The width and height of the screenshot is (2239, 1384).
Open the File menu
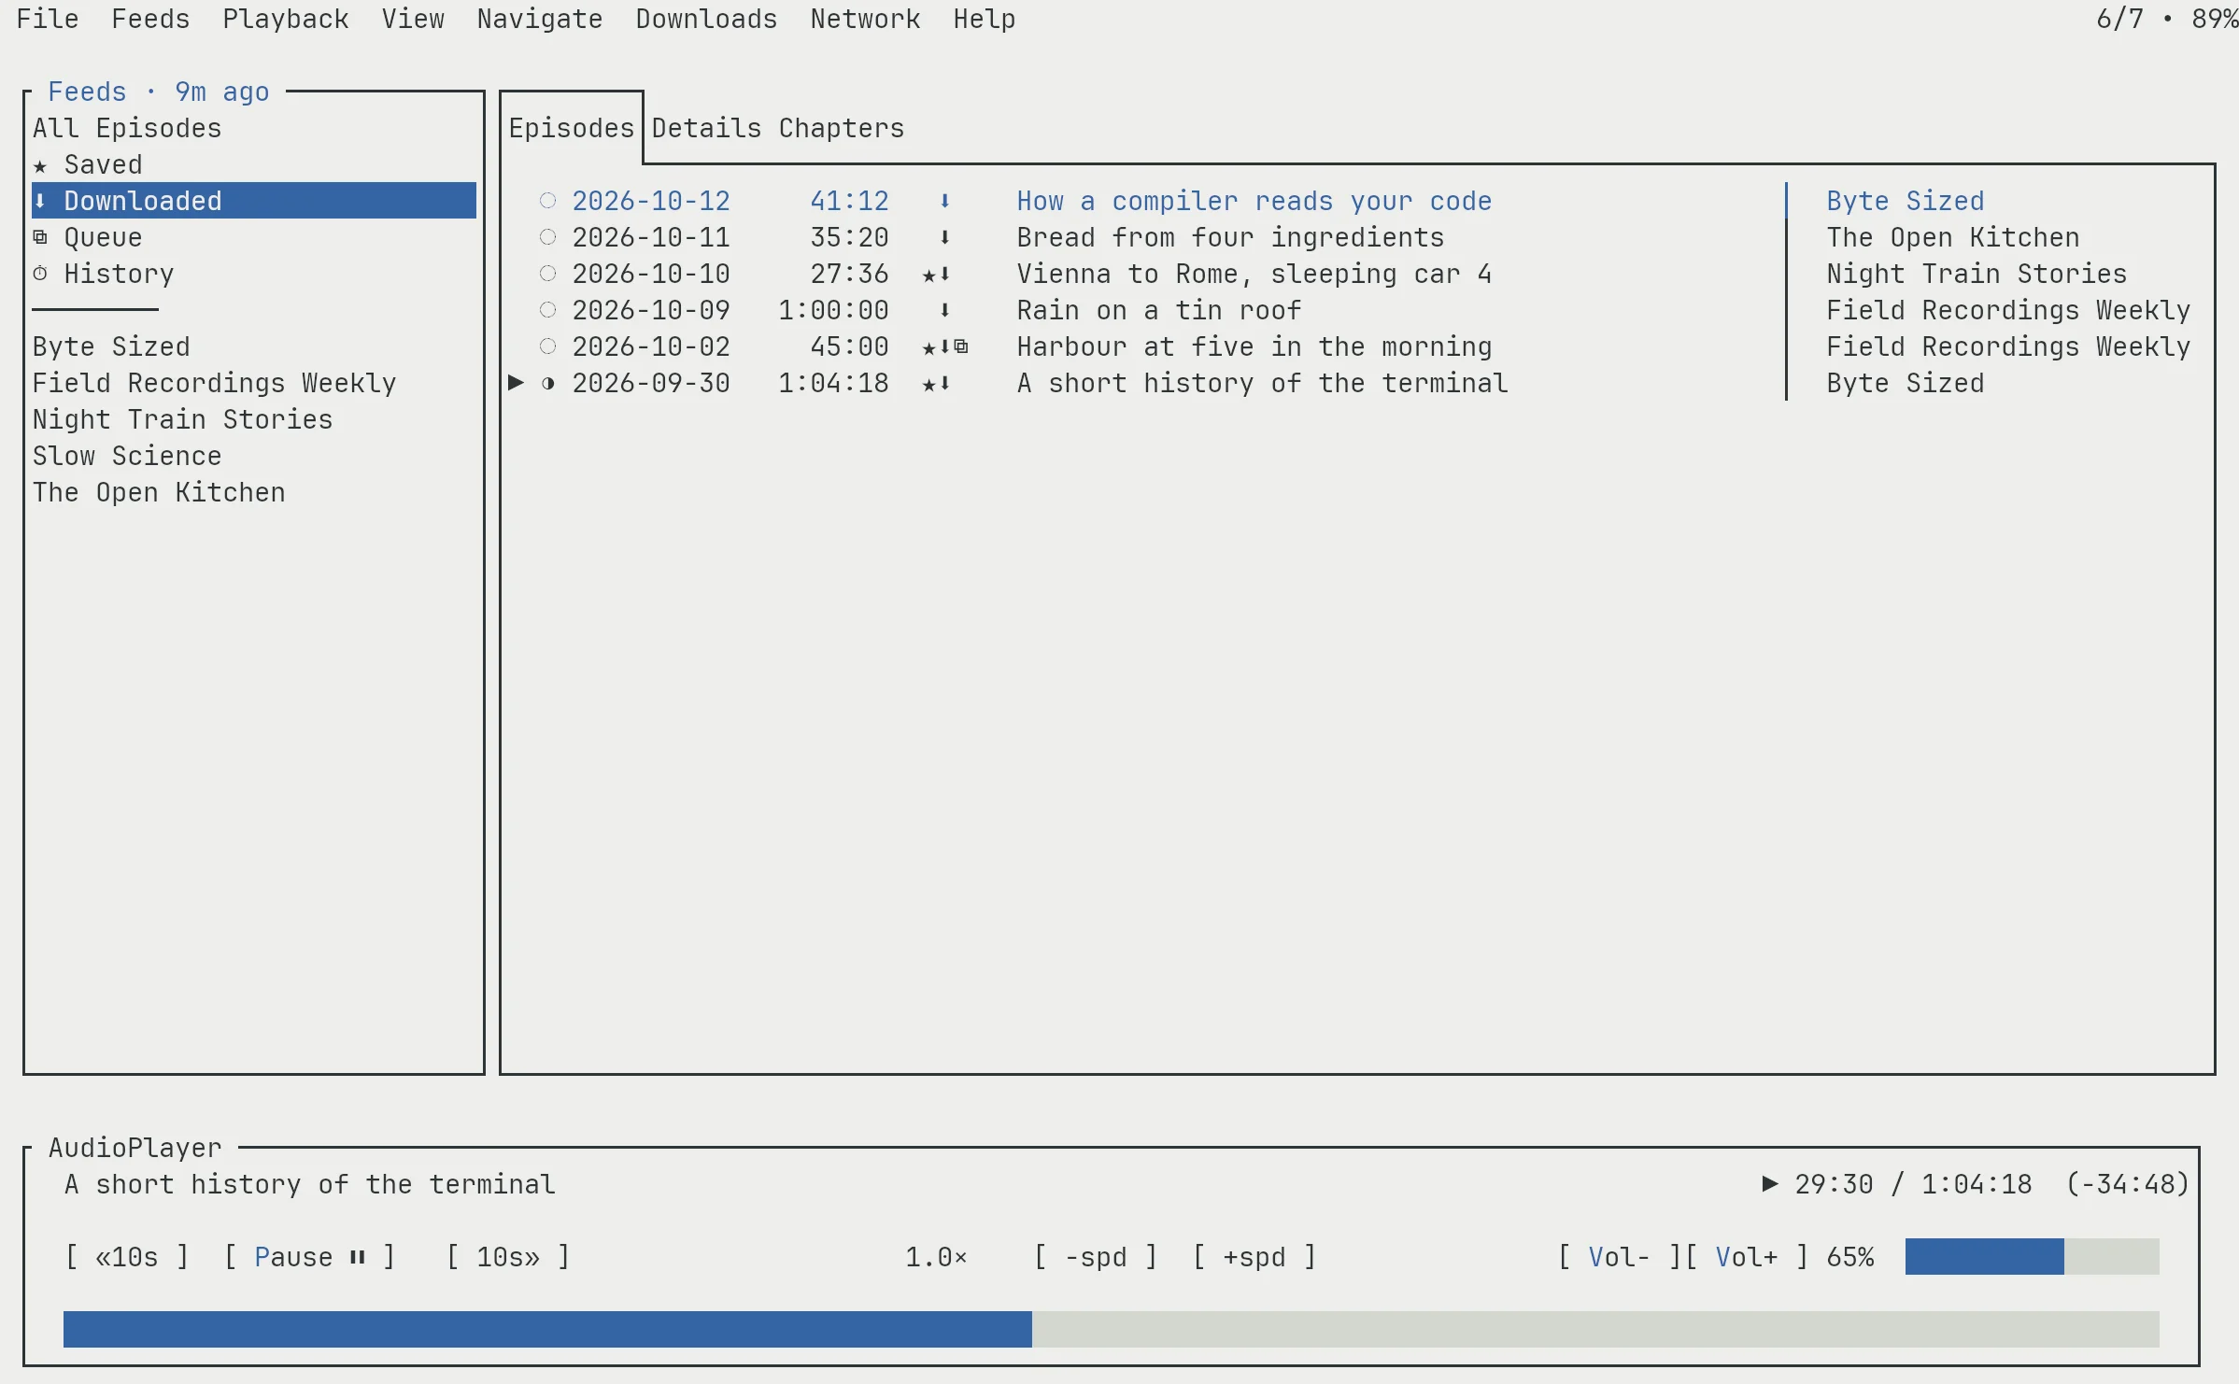coord(48,19)
